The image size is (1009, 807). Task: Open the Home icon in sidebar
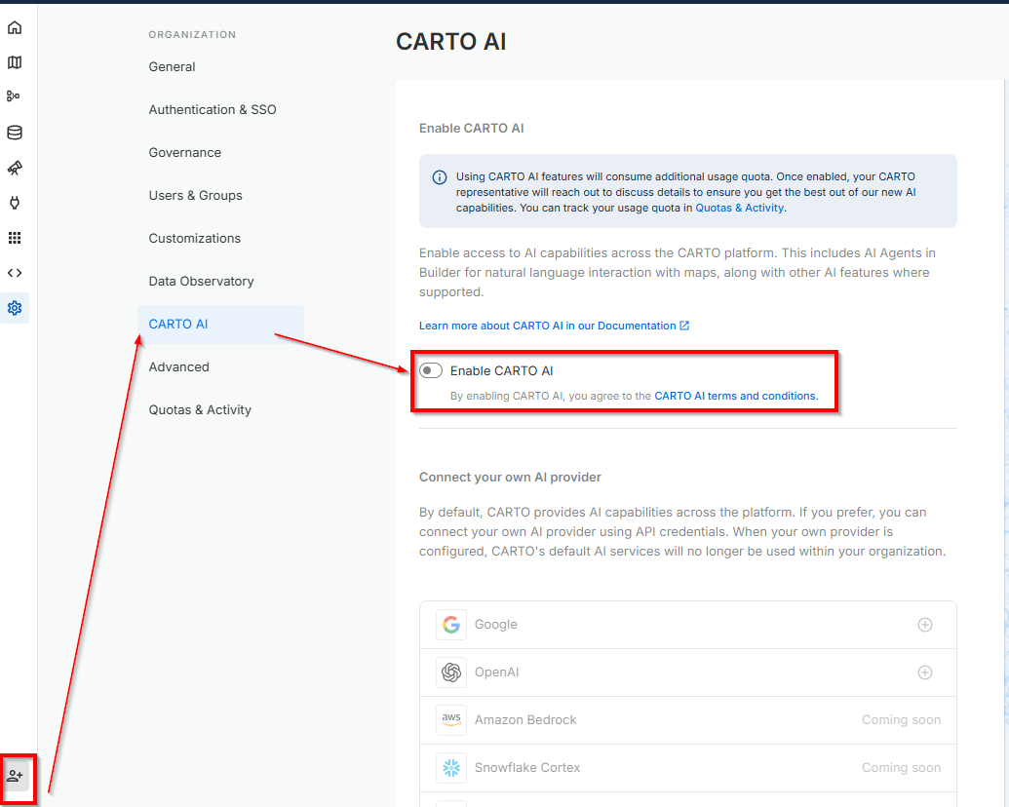click(x=15, y=27)
